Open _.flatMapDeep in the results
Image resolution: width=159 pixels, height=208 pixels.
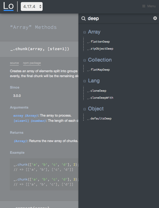pos(98,70)
